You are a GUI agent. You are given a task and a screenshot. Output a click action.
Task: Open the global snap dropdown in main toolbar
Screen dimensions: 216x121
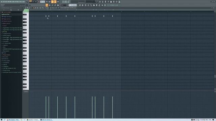[x=64, y=5]
